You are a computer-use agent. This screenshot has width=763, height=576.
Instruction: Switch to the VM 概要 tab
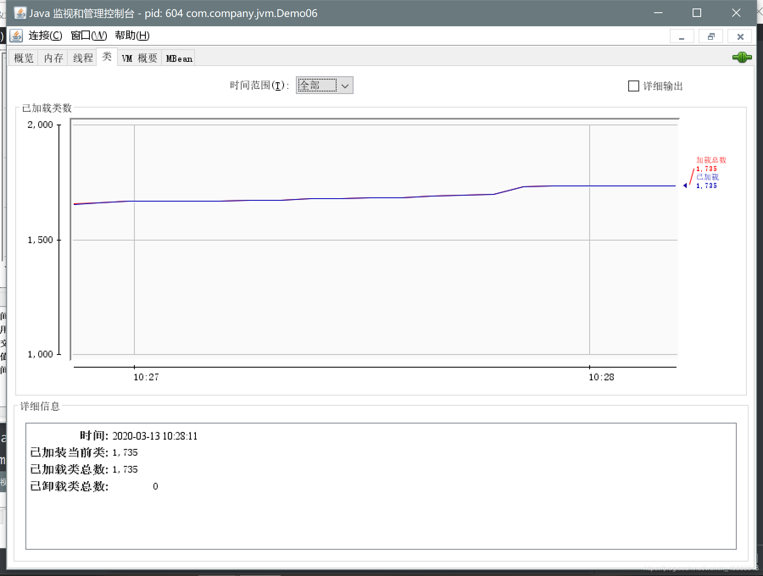tap(139, 58)
